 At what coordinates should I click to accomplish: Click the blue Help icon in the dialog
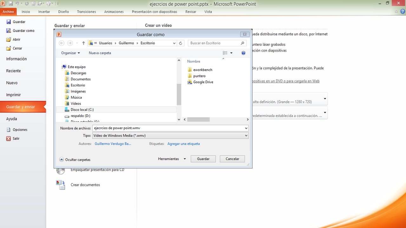243,53
